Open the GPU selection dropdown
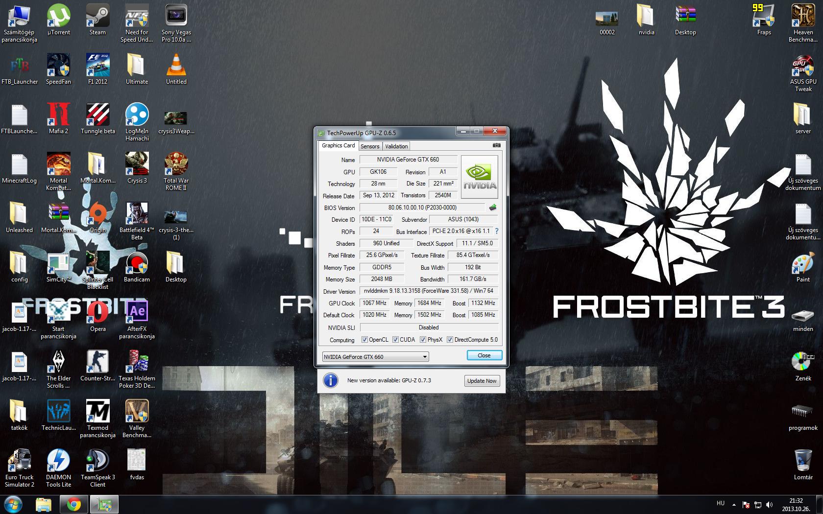 tap(375, 357)
